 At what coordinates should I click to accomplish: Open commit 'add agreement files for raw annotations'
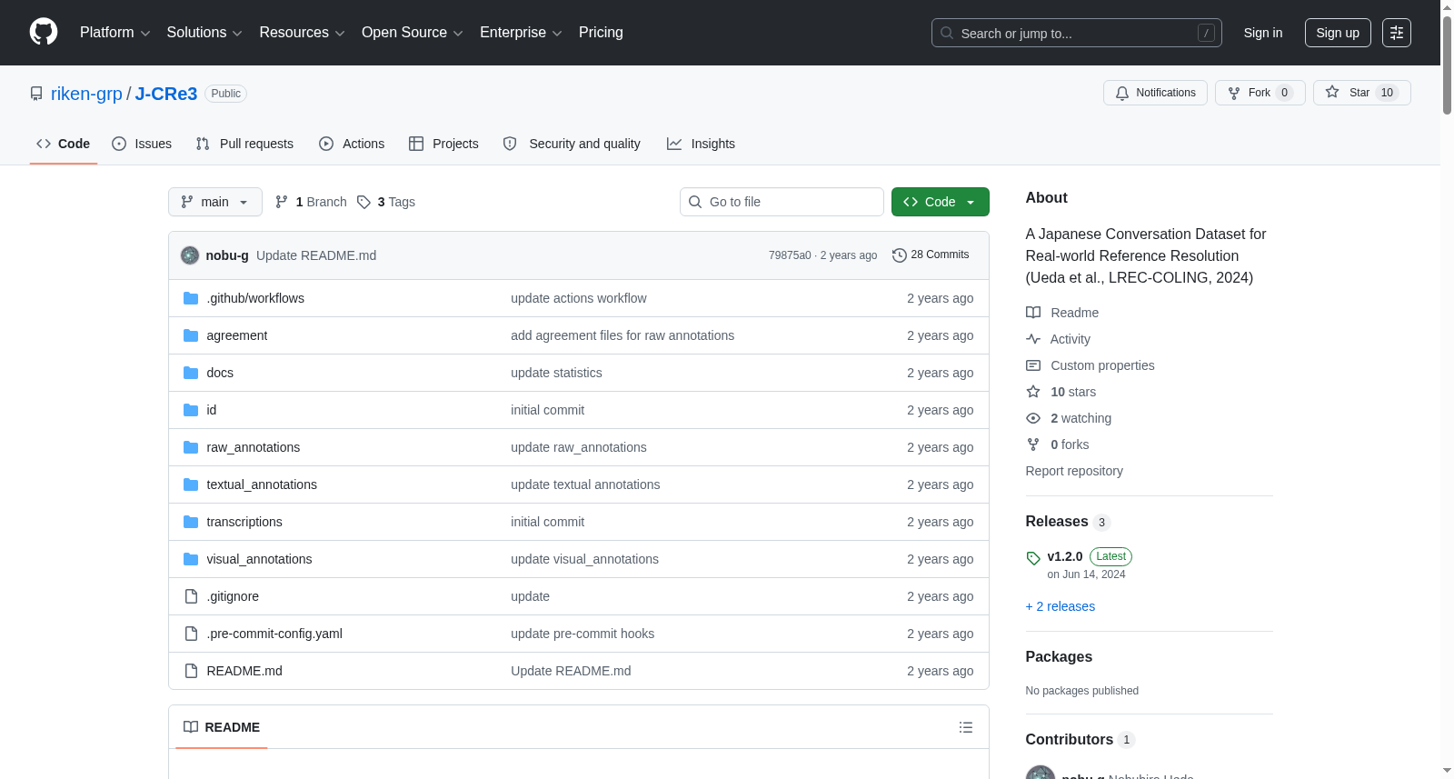pyautogui.click(x=622, y=335)
